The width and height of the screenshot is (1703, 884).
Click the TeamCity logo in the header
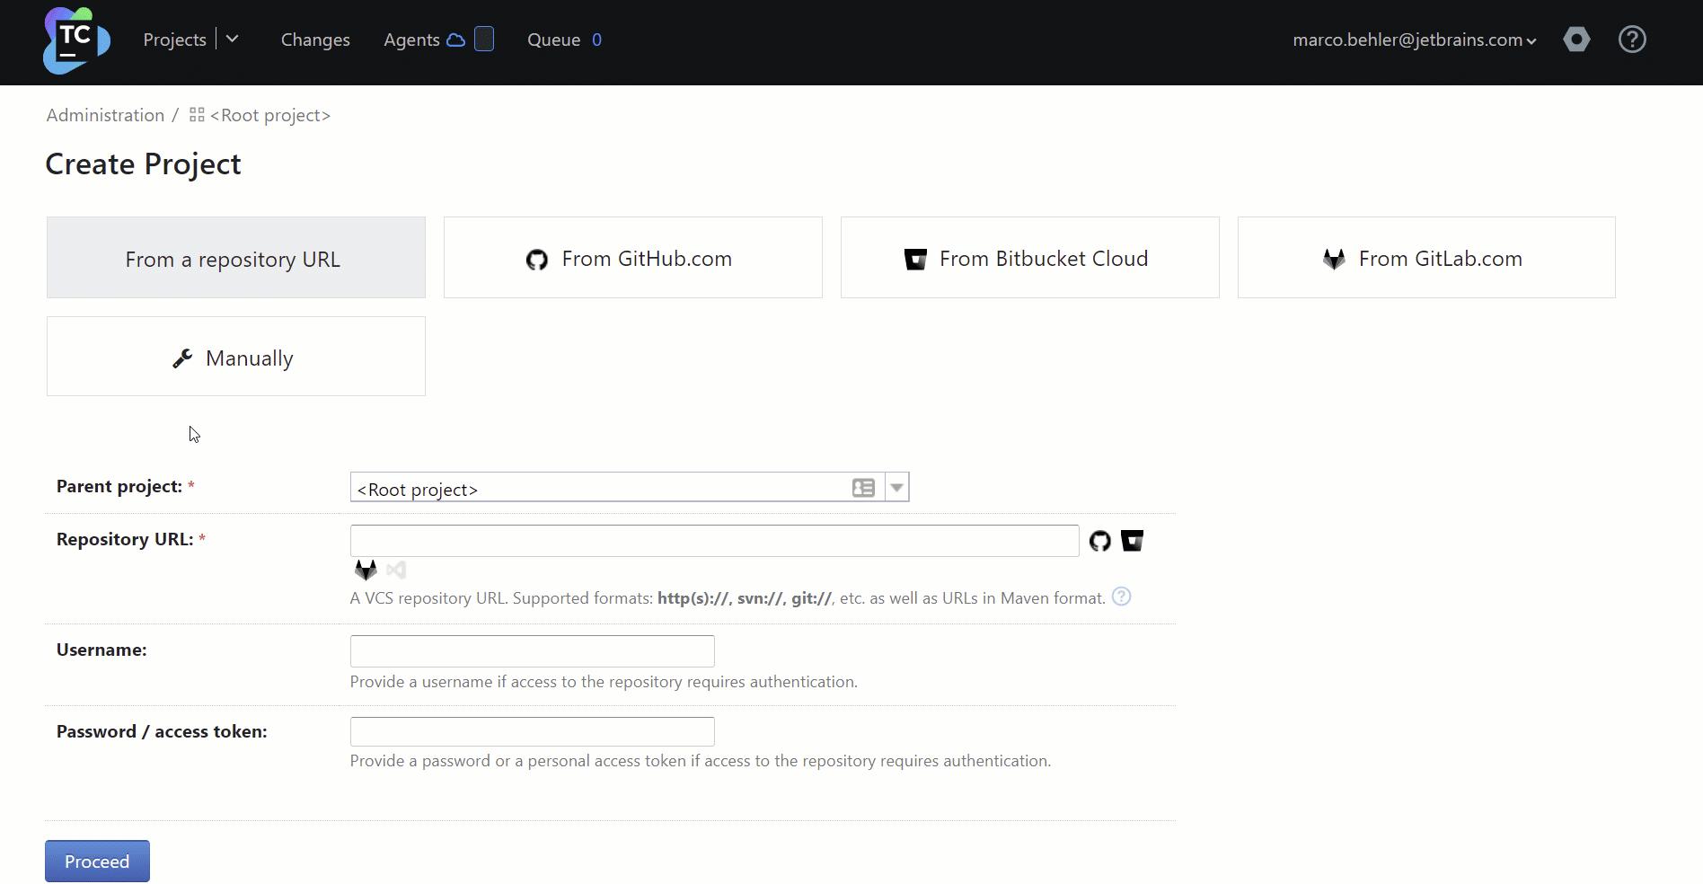pos(75,40)
